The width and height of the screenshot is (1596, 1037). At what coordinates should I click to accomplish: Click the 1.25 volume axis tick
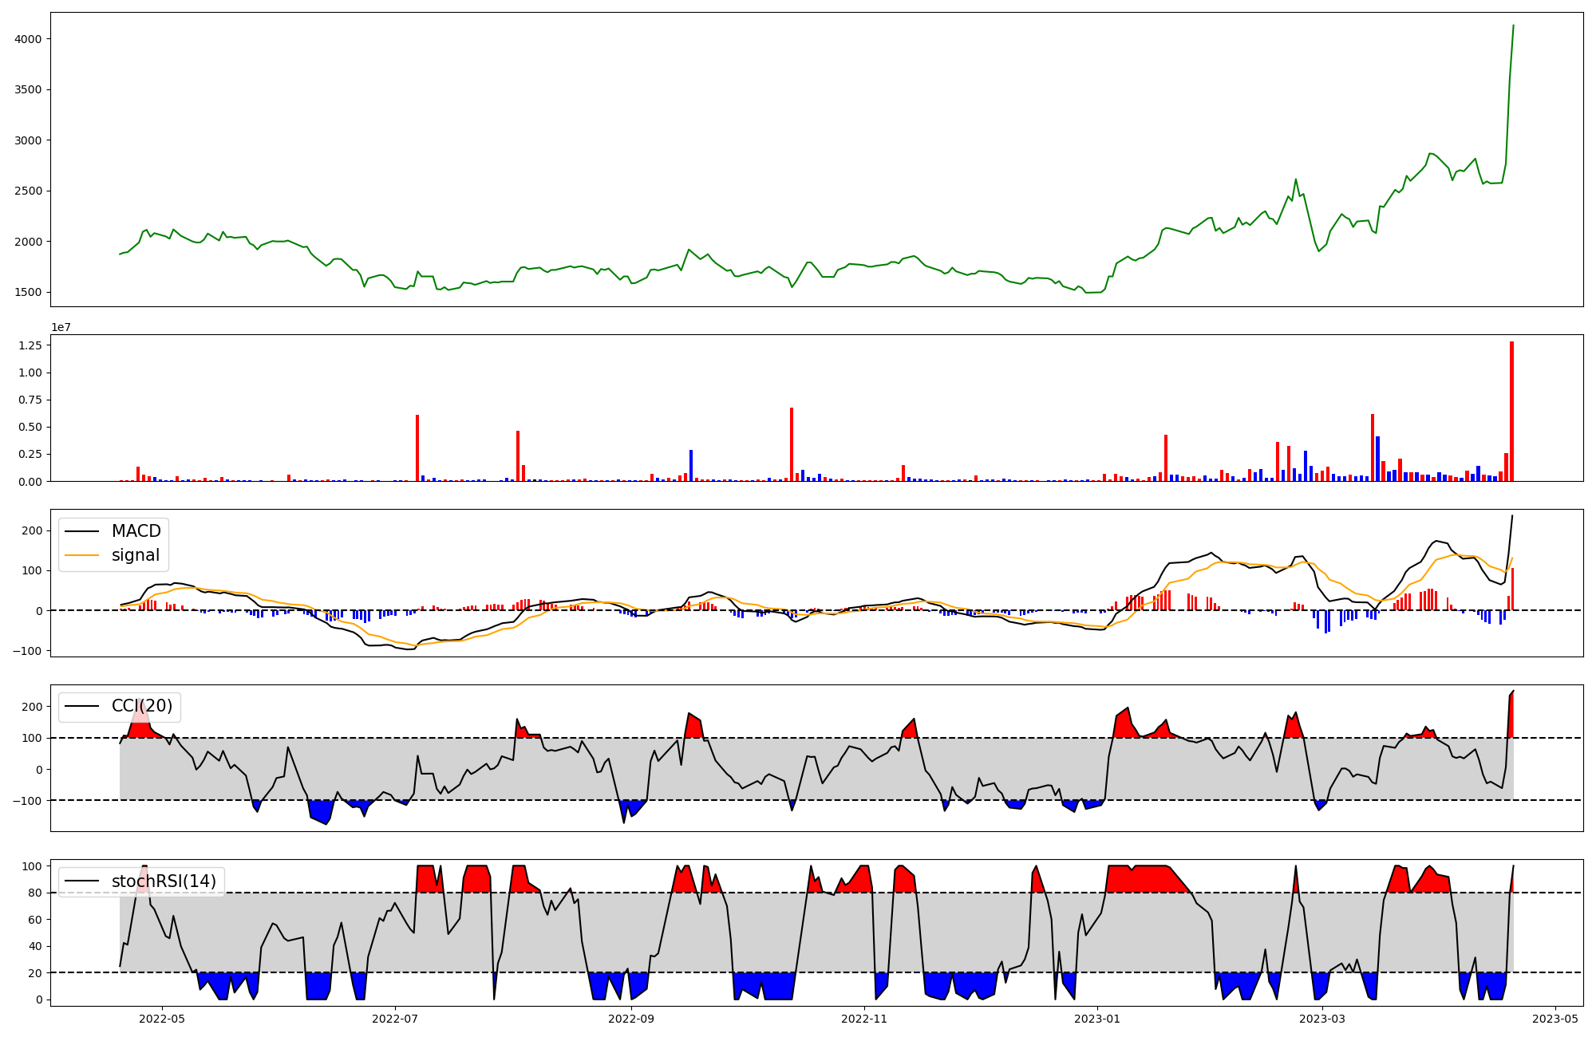point(30,345)
